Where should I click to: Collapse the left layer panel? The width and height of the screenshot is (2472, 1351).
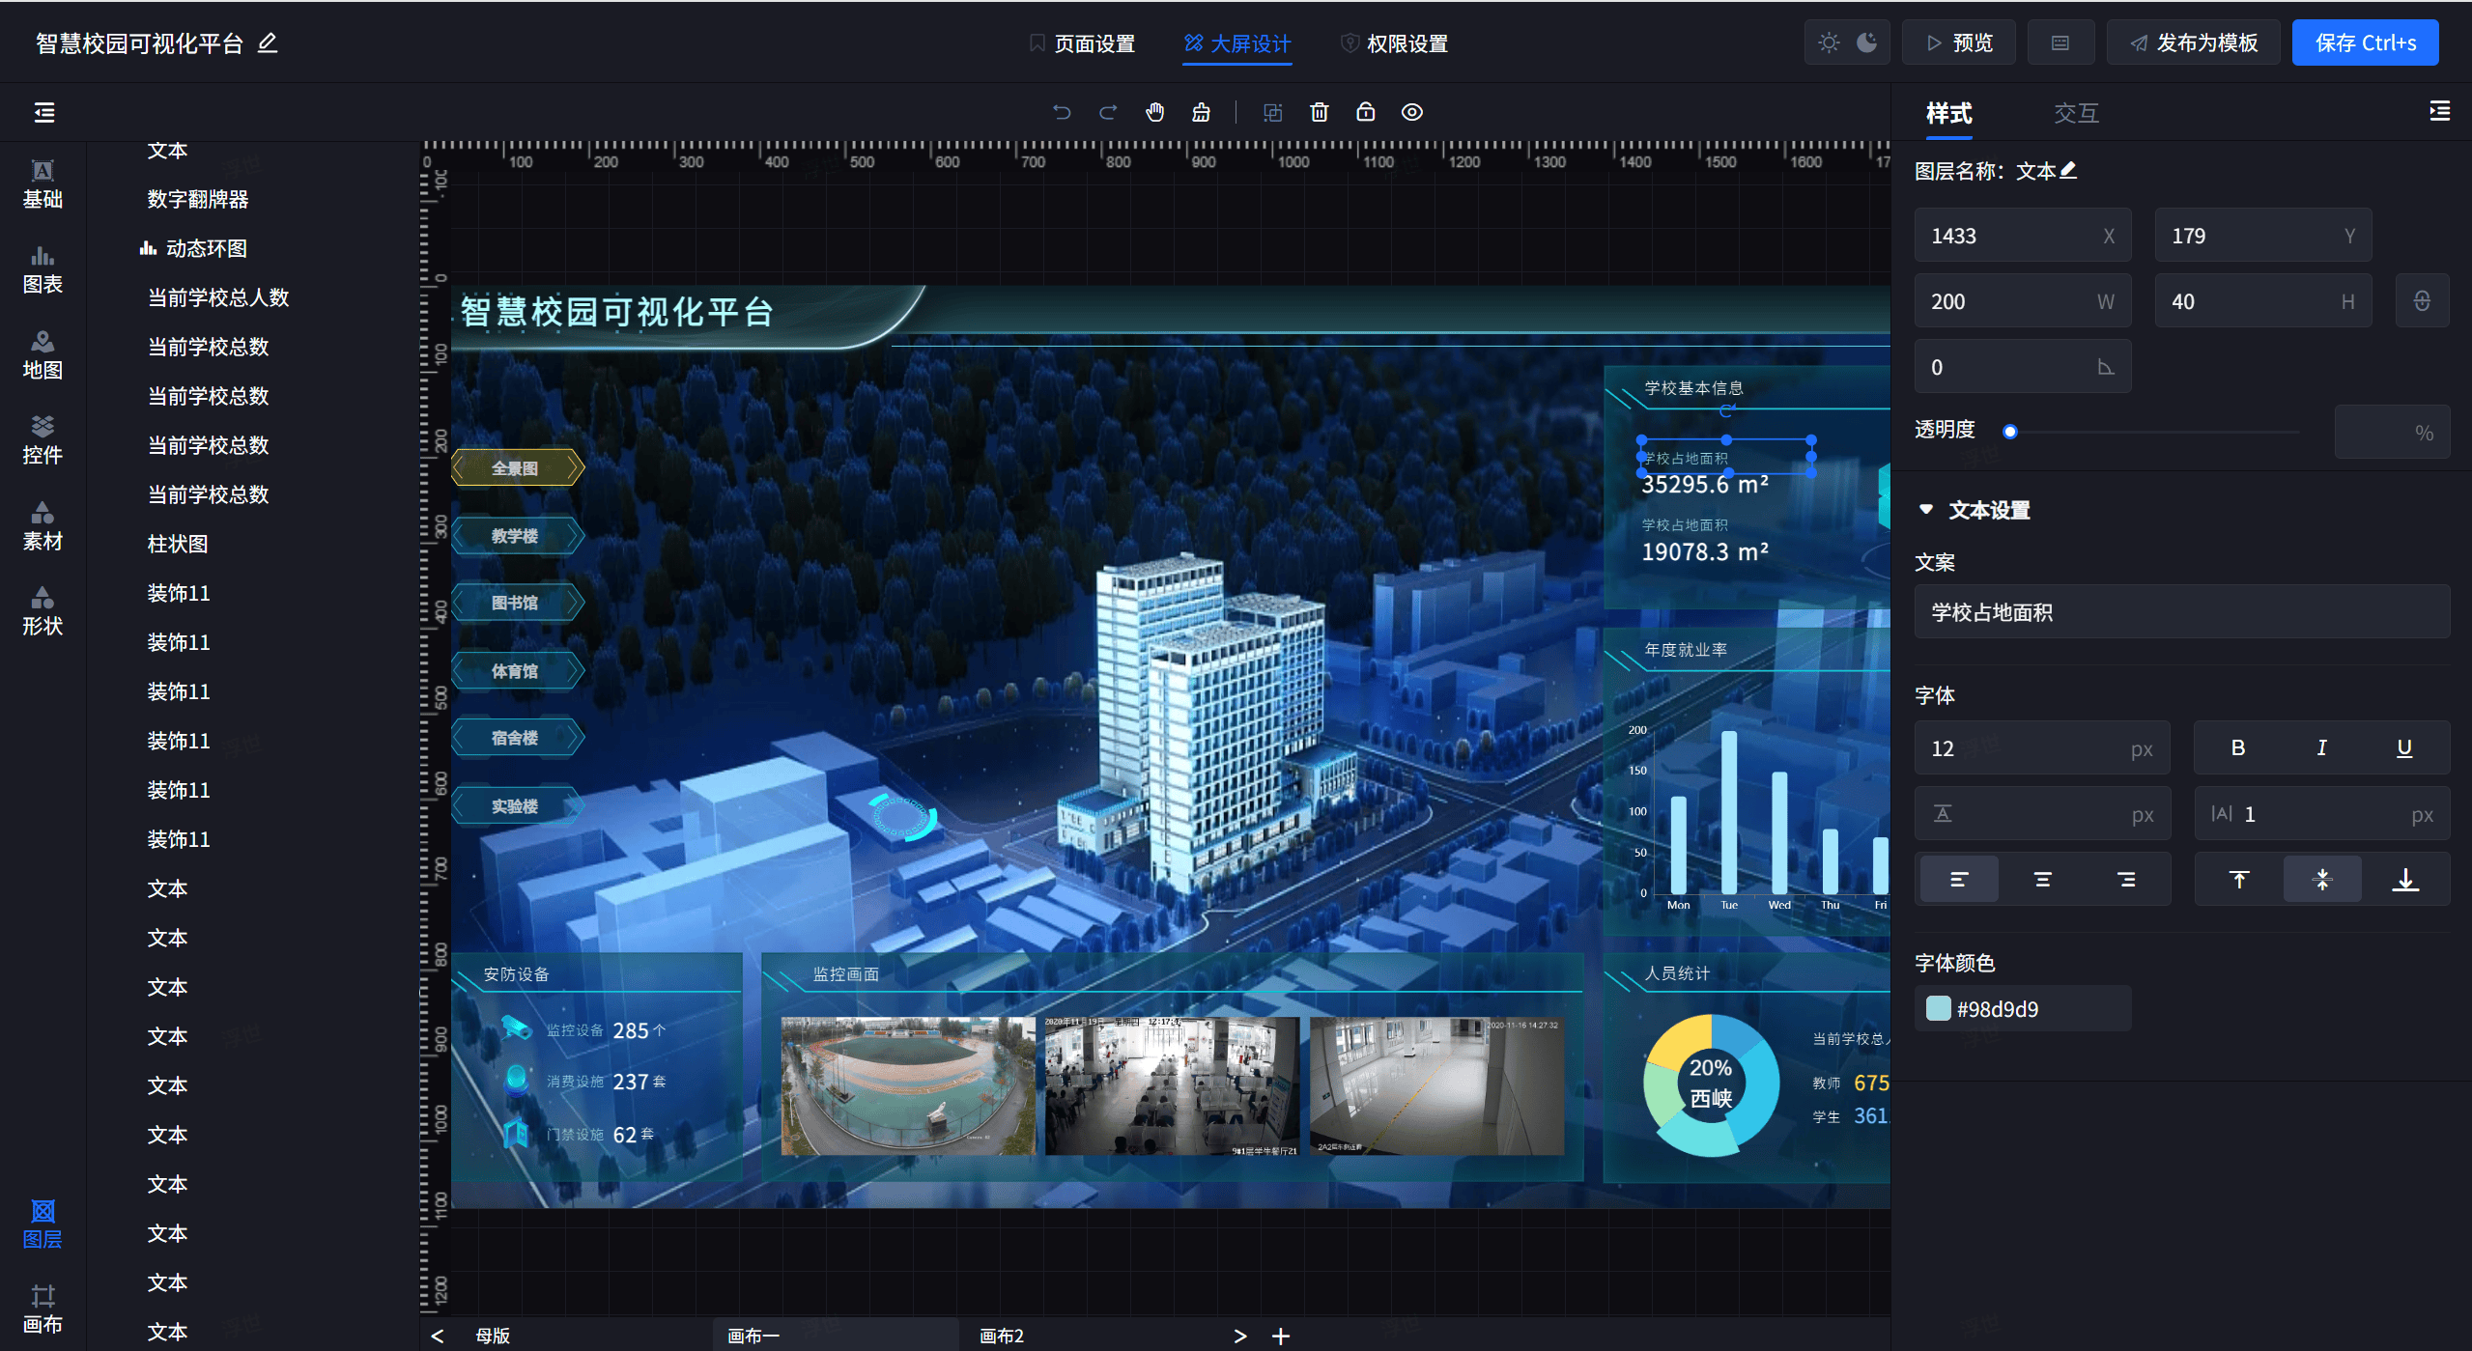tap(44, 112)
